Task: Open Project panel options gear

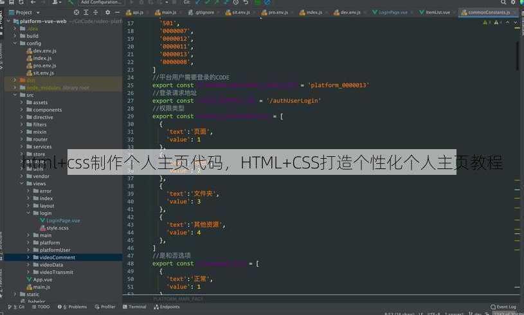Action: (x=107, y=12)
